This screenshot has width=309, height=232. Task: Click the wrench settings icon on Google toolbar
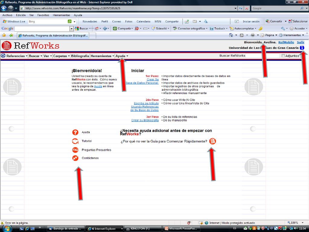click(283, 28)
